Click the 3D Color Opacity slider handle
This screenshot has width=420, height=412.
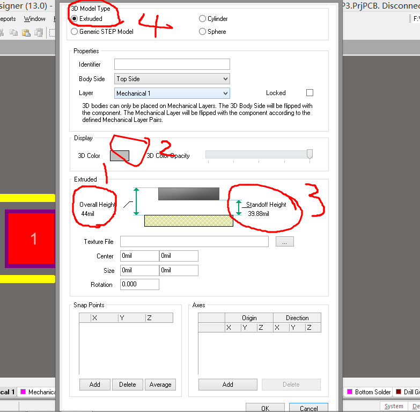[x=310, y=155]
